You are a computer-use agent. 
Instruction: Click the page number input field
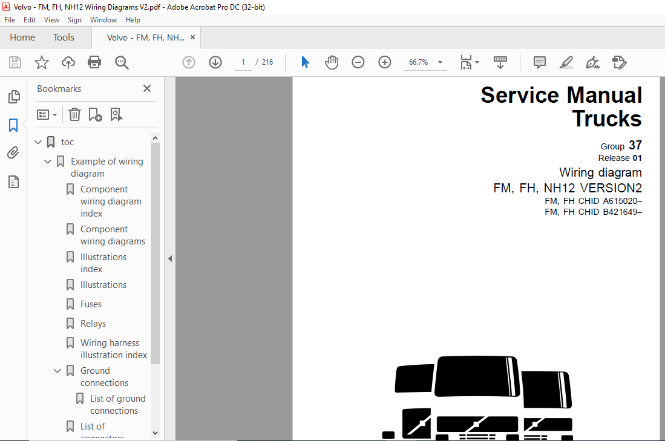243,62
